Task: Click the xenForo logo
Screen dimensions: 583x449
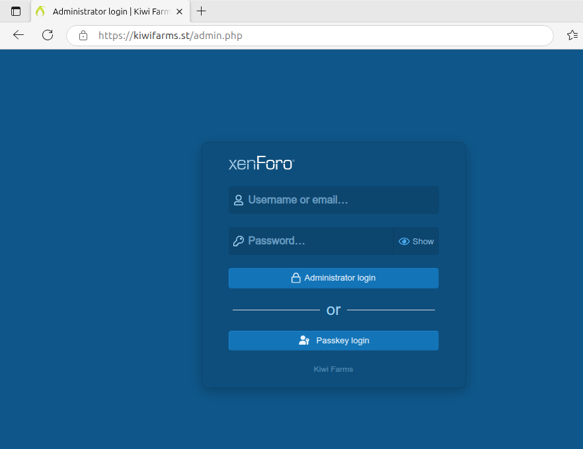Action: point(261,164)
